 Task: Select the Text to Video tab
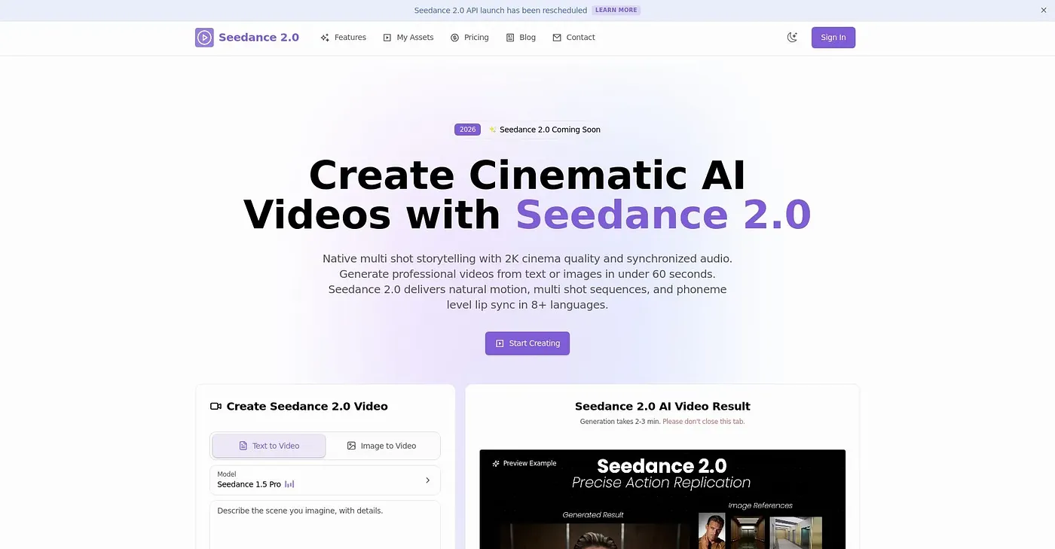(269, 446)
